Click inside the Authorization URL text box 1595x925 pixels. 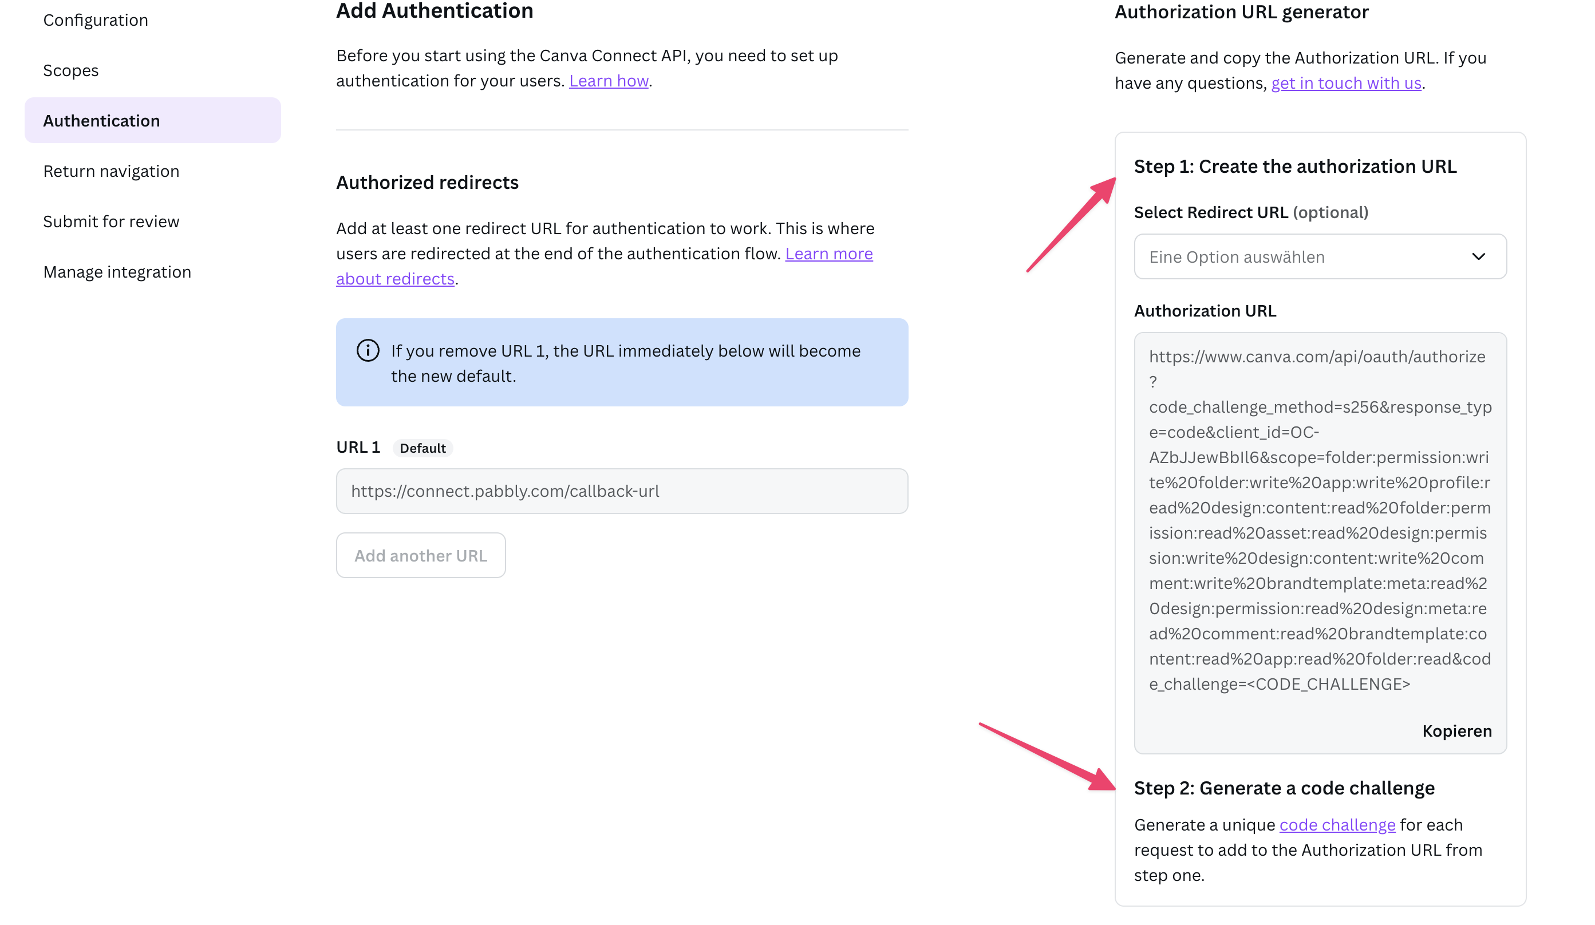coord(1320,543)
